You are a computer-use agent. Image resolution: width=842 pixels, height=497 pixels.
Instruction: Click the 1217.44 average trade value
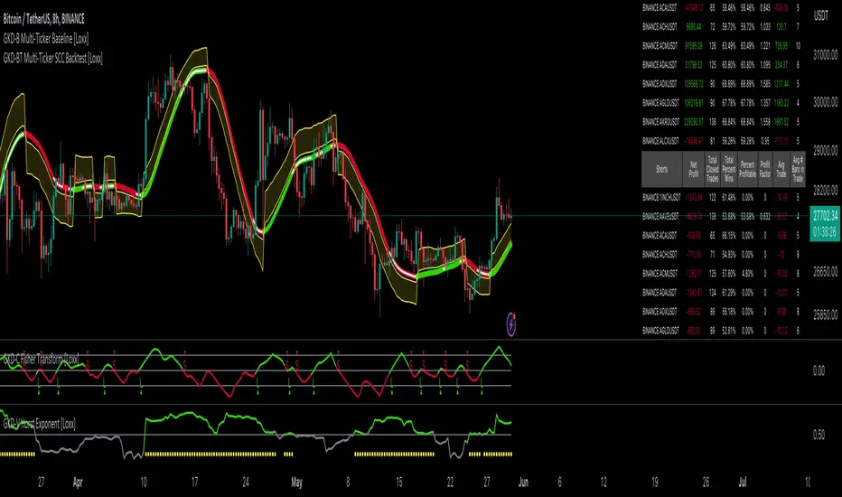781,84
